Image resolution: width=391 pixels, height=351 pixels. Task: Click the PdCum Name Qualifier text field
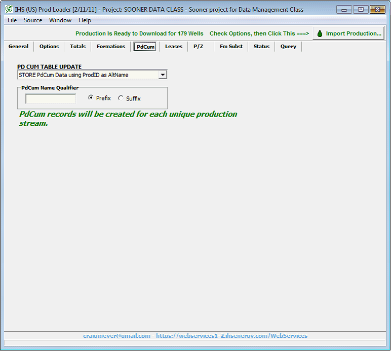pos(51,98)
